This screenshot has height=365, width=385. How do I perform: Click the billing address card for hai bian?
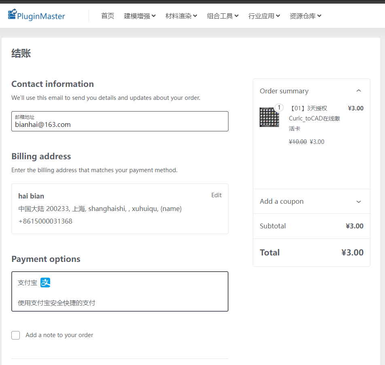point(120,209)
